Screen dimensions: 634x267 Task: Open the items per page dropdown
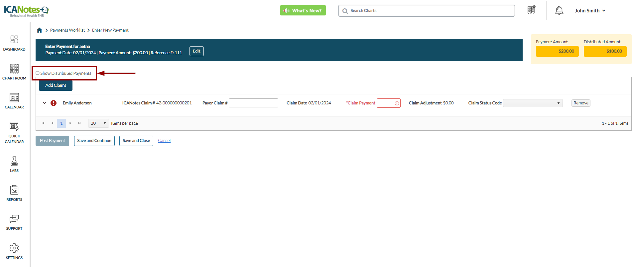click(x=98, y=123)
